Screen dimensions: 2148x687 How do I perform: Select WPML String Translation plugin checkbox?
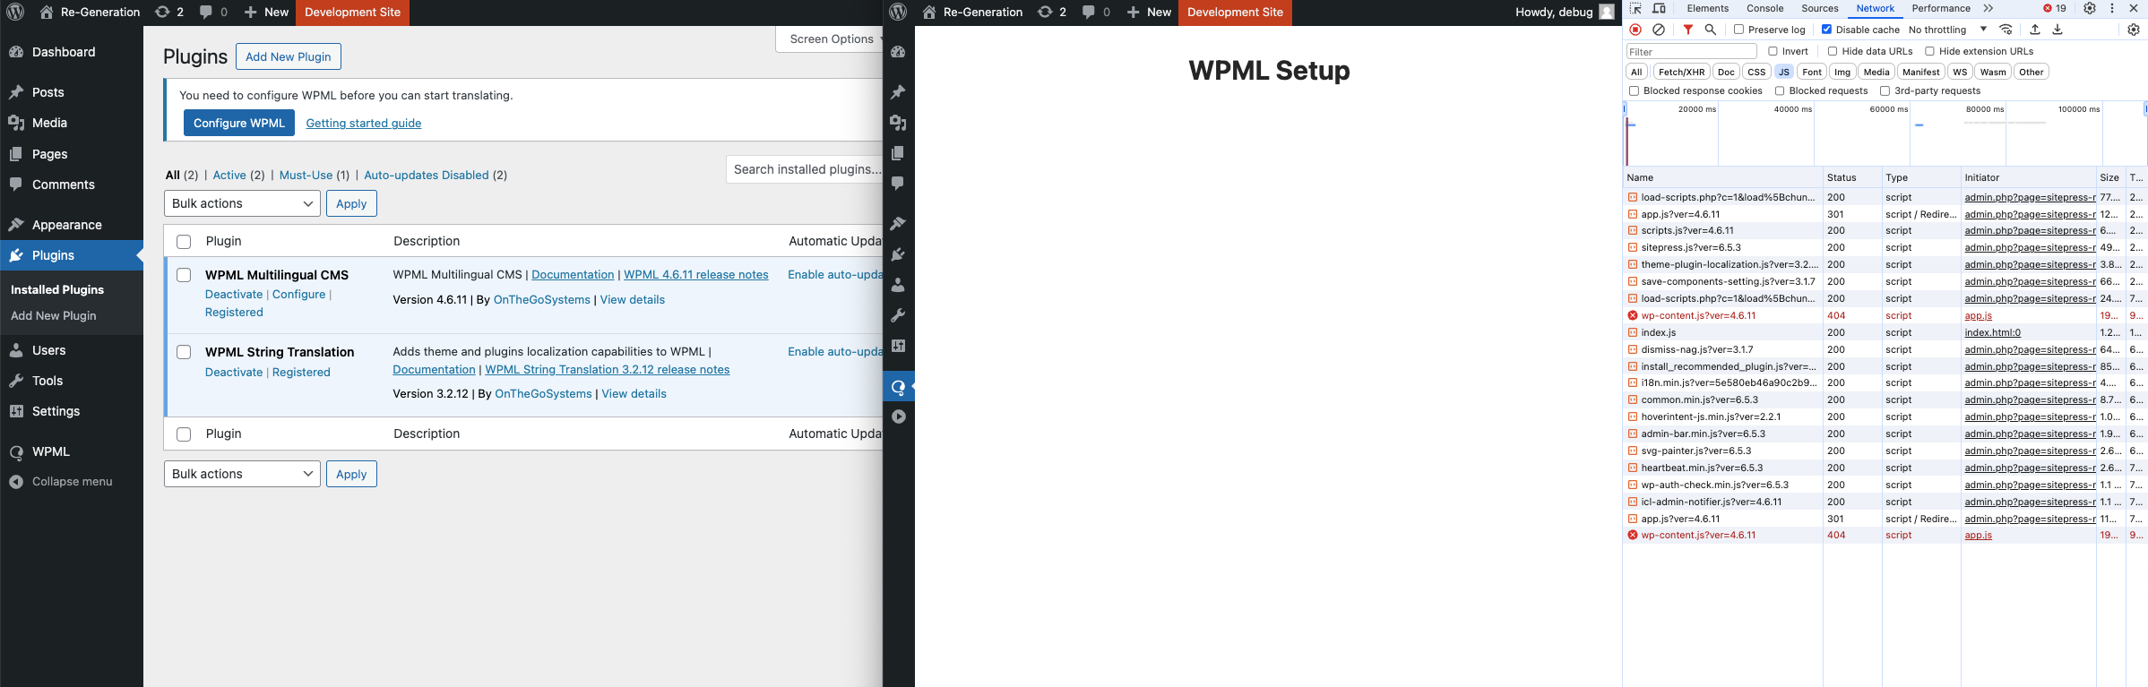(184, 352)
